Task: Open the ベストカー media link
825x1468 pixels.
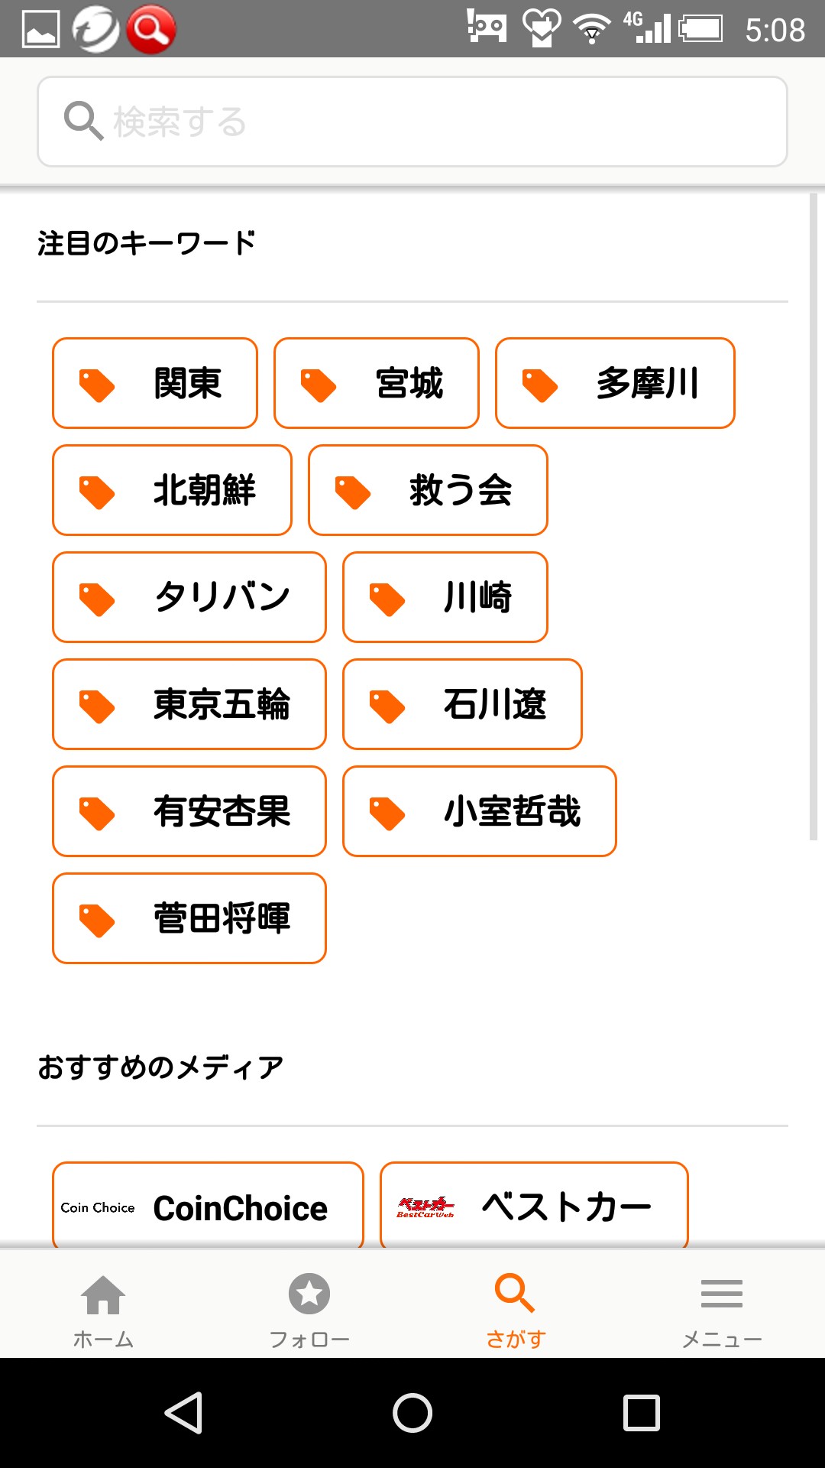Action: click(534, 1207)
